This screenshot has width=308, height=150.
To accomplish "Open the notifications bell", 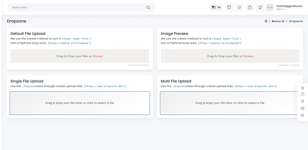I will click(x=260, y=7).
